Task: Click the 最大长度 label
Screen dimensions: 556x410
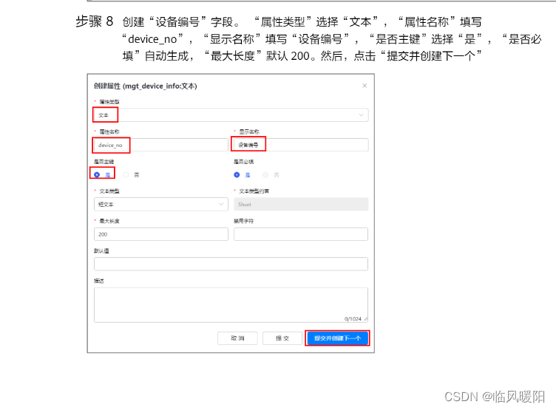Action: (109, 221)
